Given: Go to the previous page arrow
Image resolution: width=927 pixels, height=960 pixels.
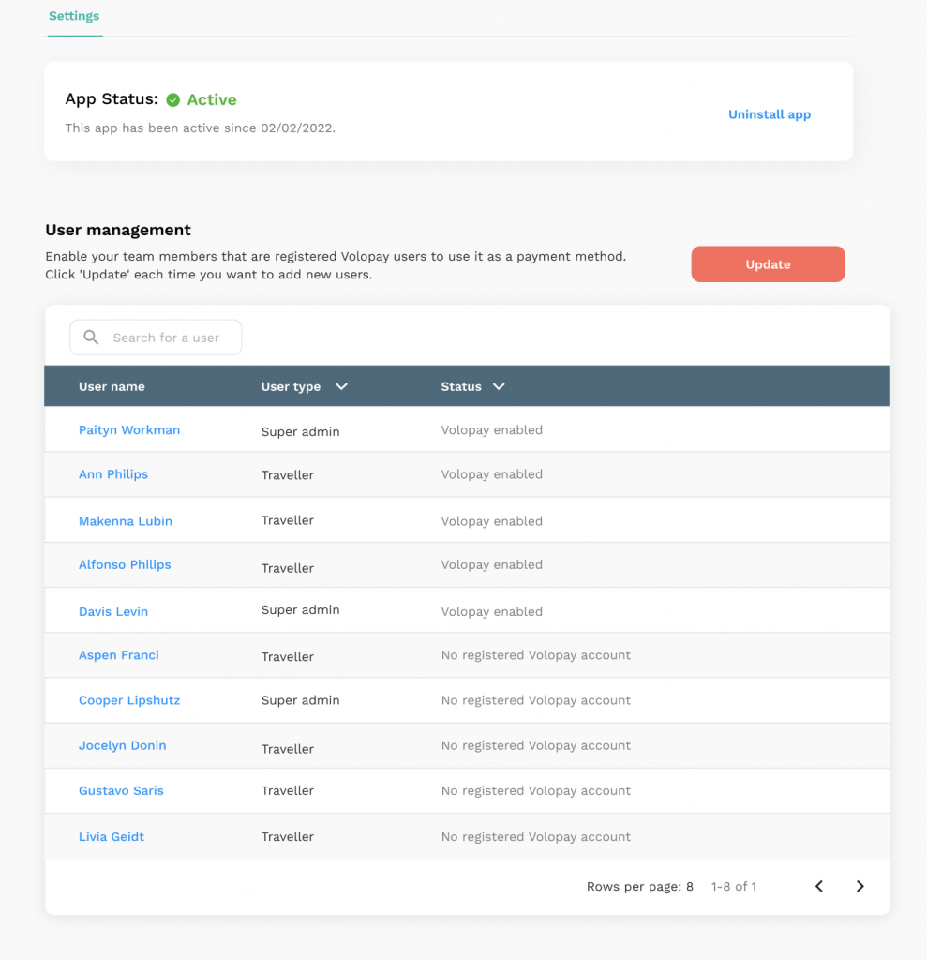Looking at the screenshot, I should pyautogui.click(x=819, y=887).
